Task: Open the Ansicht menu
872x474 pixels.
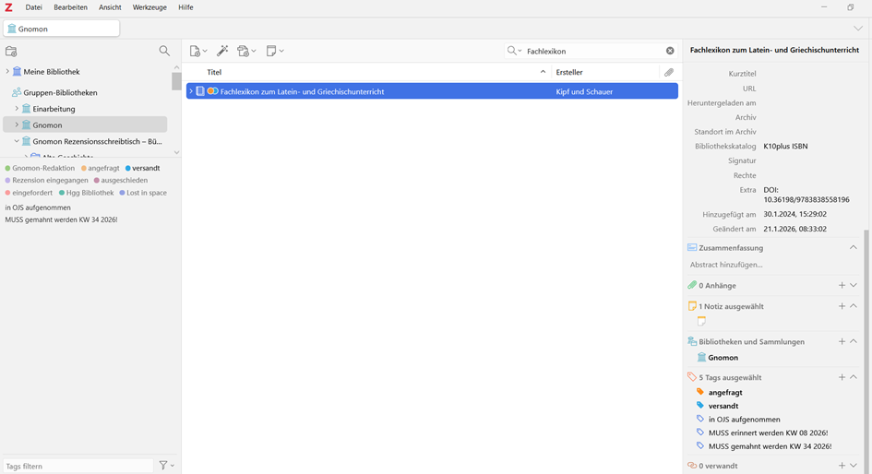Action: coord(110,7)
